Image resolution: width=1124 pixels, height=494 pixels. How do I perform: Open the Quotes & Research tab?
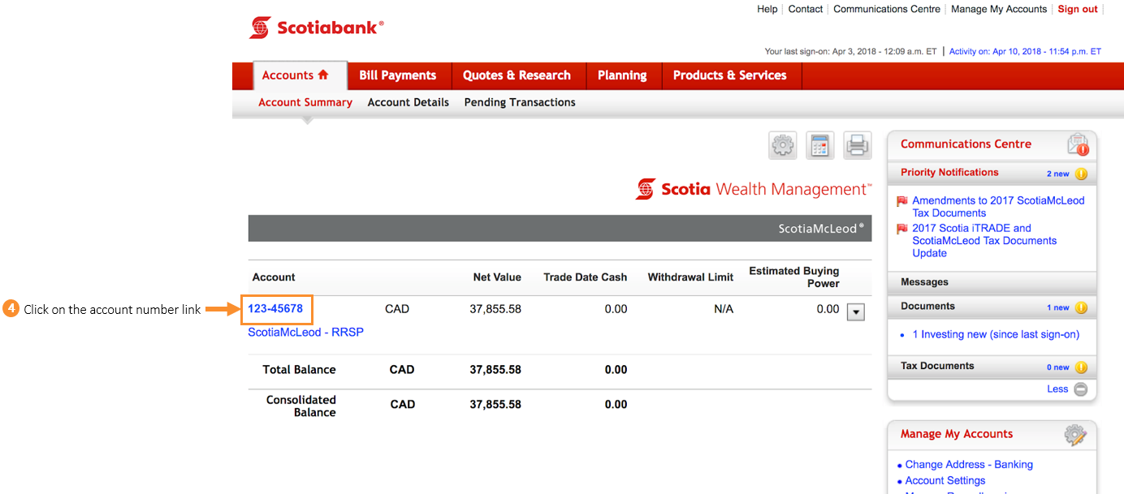517,75
